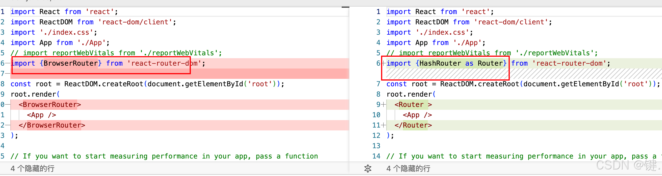The height and width of the screenshot is (176, 662).
Task: Expand the hidden lines in the HashRouter file
Action: (x=408, y=168)
